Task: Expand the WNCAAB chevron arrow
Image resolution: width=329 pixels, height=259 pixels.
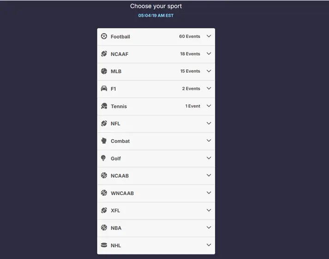Action: 209,193
